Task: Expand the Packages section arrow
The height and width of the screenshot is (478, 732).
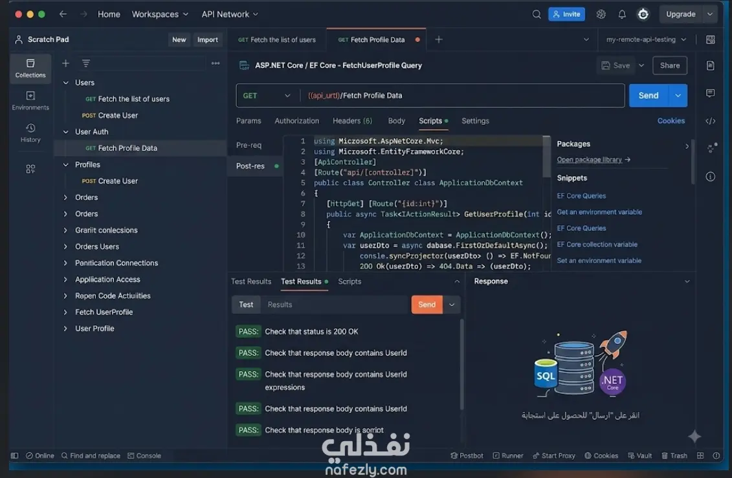Action: 687,146
